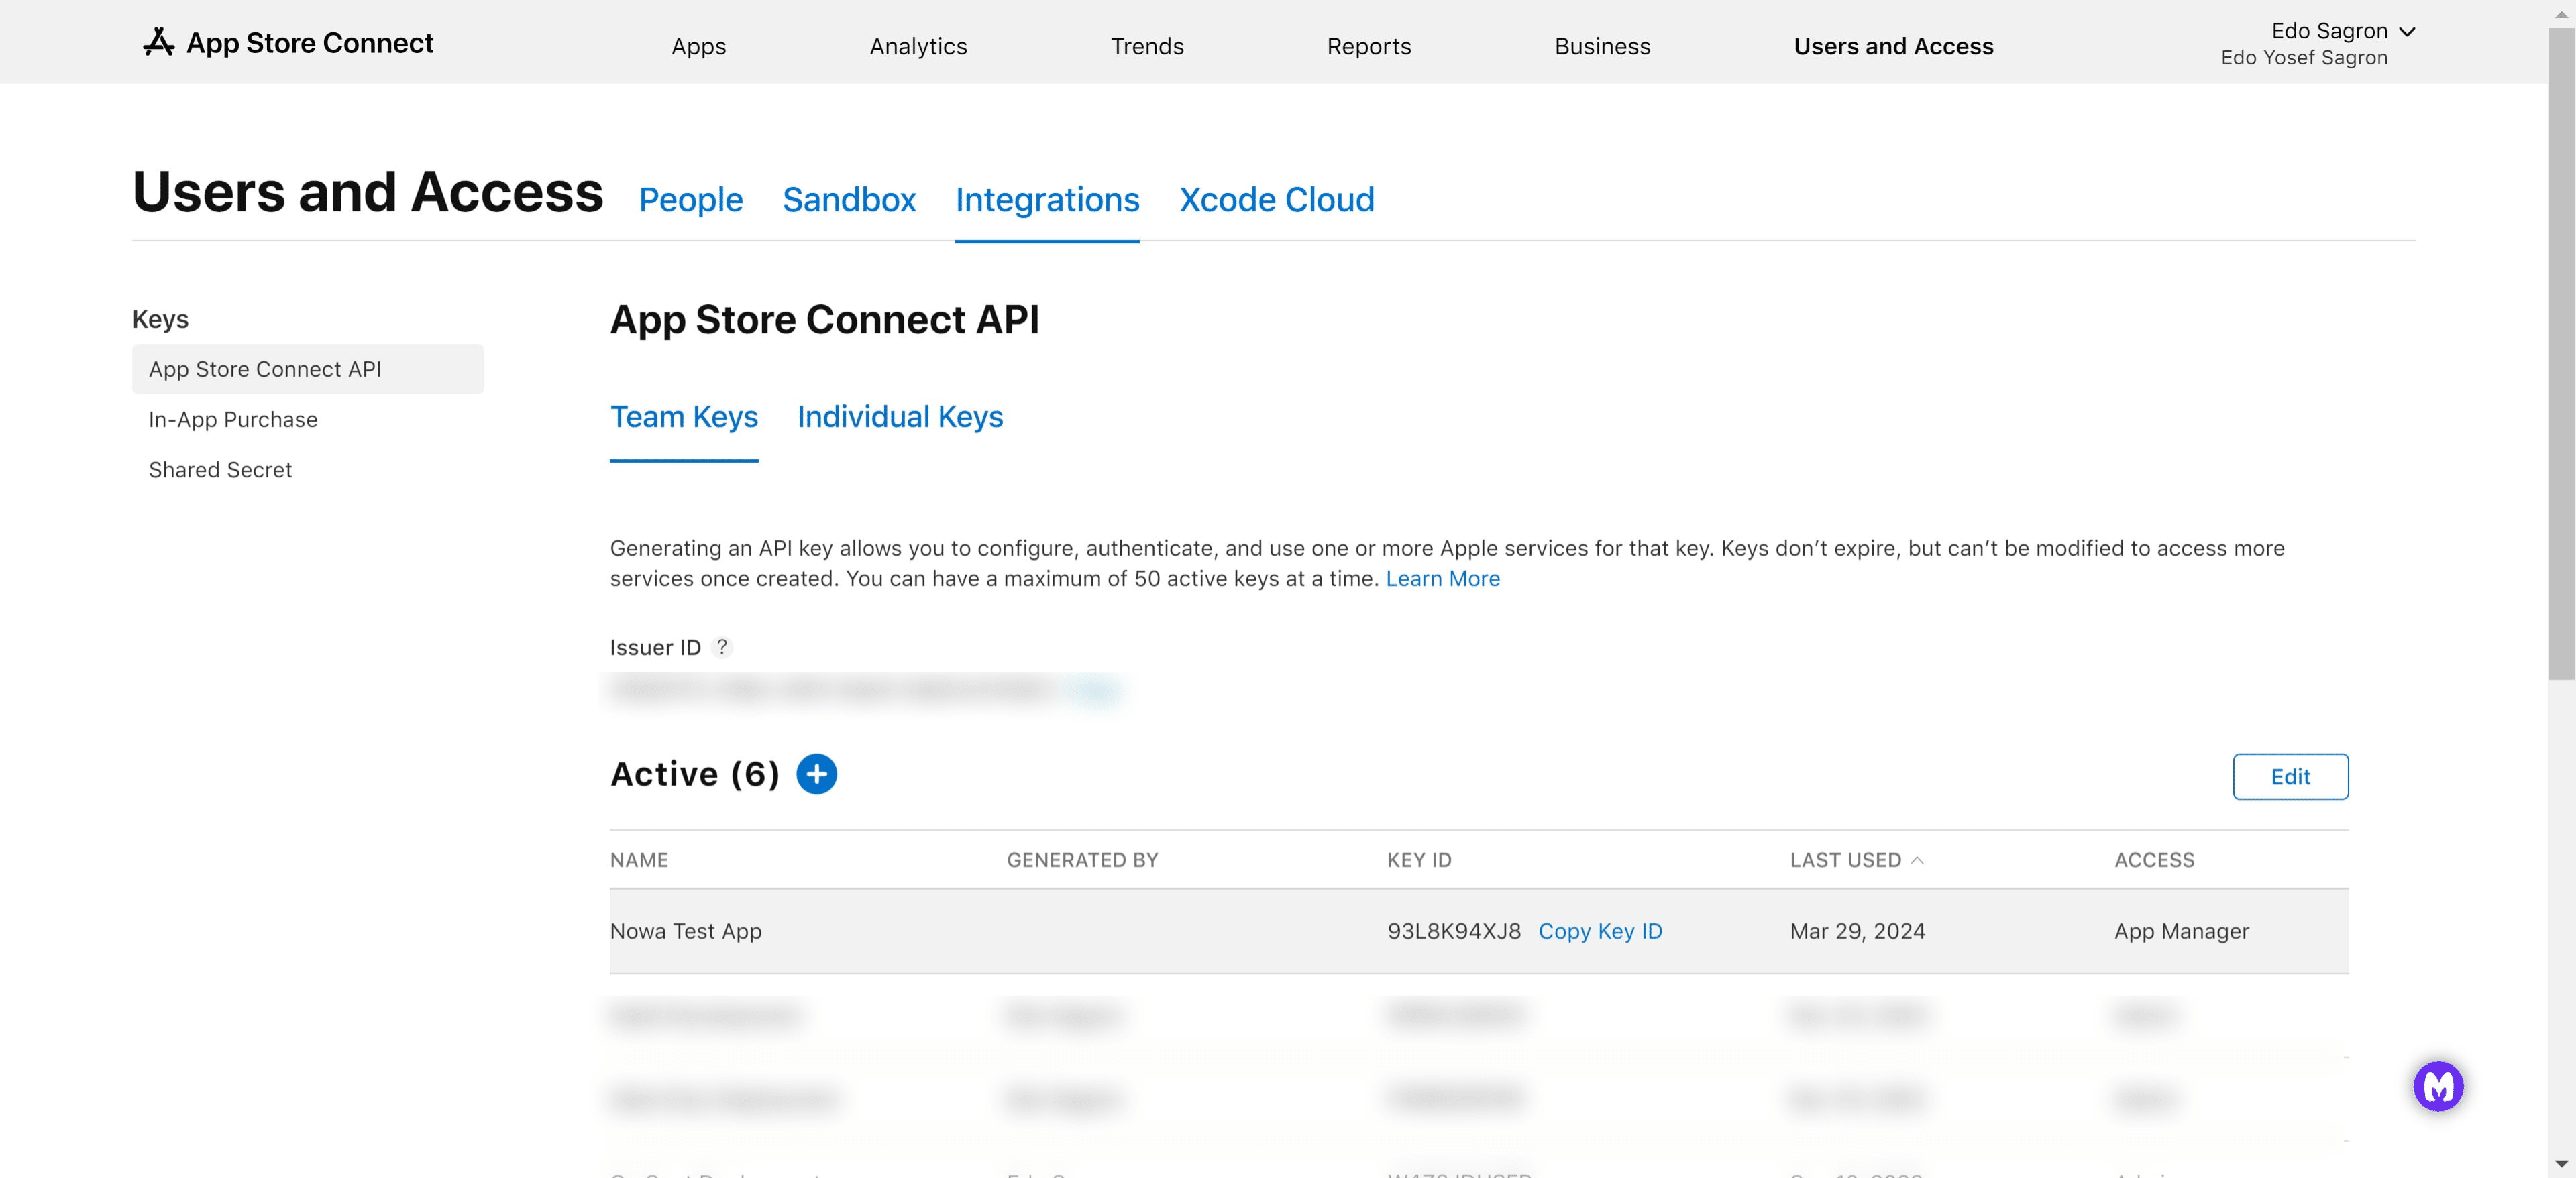This screenshot has height=1178, width=2576.
Task: Select In-App Purchase in the Keys sidebar
Action: [232, 420]
